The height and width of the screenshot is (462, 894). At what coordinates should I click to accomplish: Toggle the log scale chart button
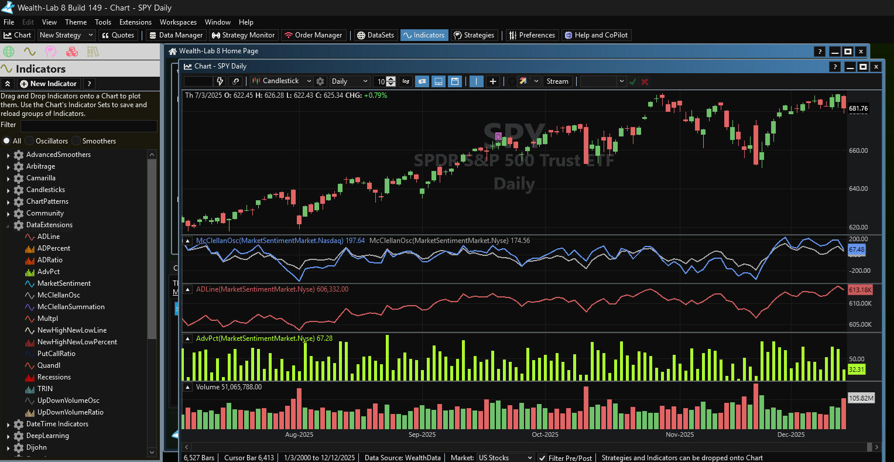(405, 81)
